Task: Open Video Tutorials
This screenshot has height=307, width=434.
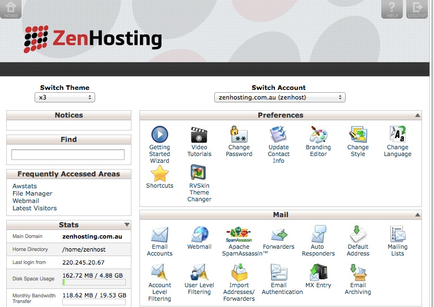Action: tap(199, 135)
